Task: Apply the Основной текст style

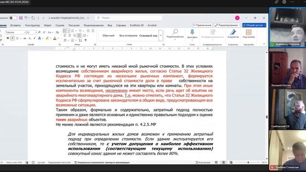Action: pyautogui.click(x=148, y=35)
